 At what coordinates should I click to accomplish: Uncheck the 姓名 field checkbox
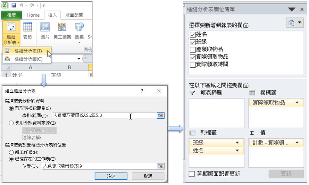coord(192,35)
